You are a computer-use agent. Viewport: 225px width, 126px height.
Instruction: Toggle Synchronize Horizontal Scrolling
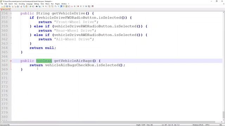tap(52, 6)
